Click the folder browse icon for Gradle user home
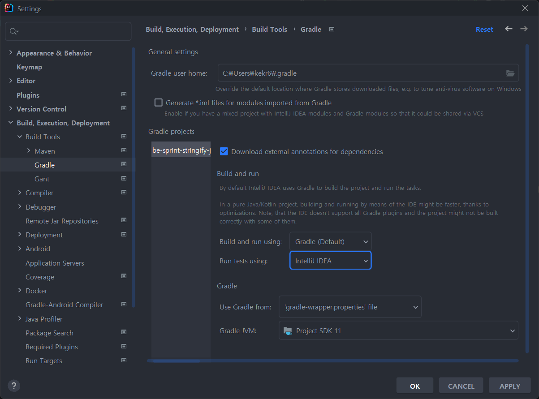539x399 pixels. click(x=510, y=73)
